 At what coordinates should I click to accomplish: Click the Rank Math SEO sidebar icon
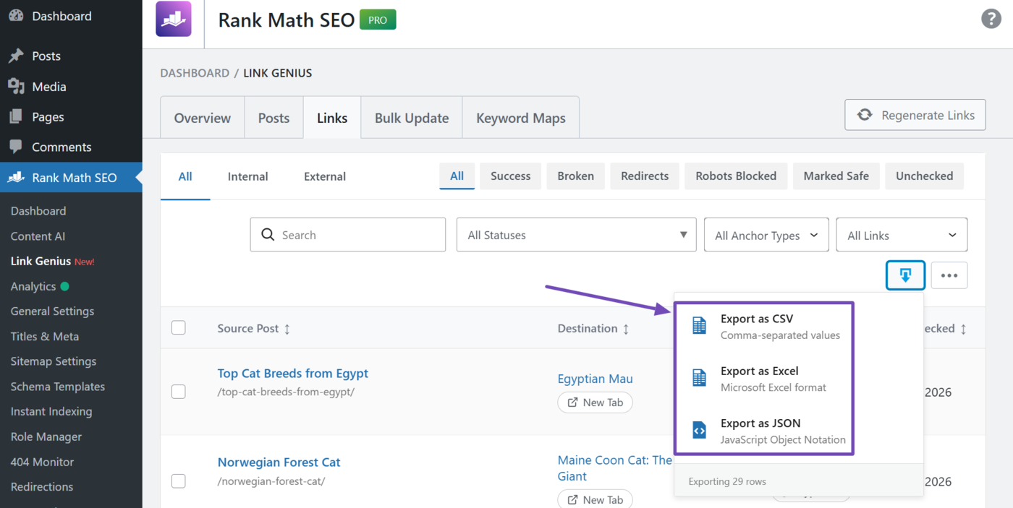click(16, 177)
